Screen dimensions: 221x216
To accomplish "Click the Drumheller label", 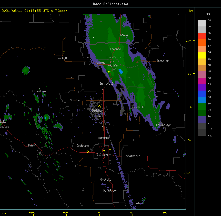I will (x=164, y=125).
